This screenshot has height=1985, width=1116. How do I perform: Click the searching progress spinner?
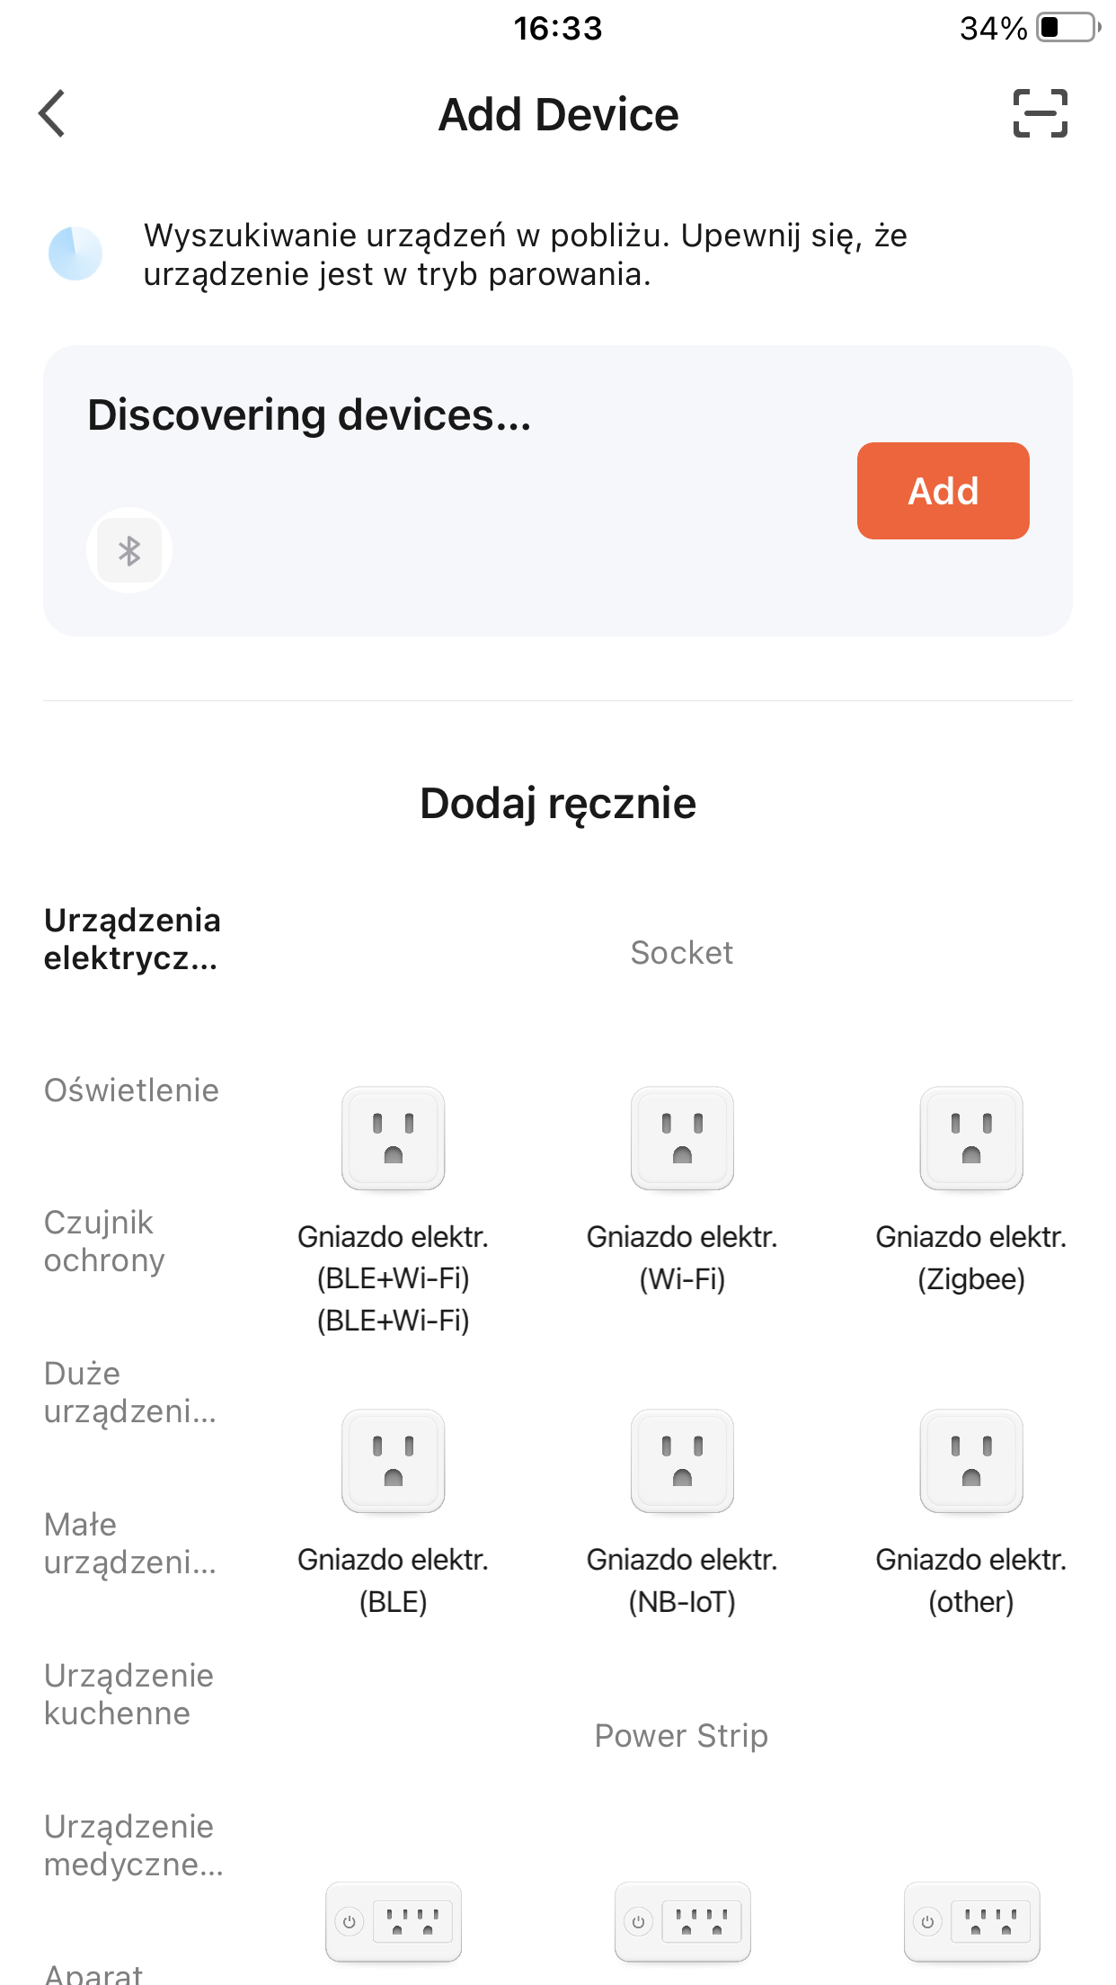(75, 254)
